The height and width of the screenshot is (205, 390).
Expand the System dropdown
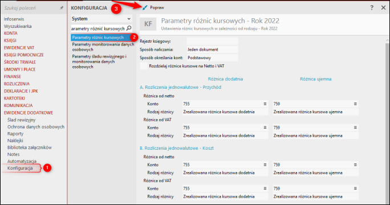pos(101,19)
